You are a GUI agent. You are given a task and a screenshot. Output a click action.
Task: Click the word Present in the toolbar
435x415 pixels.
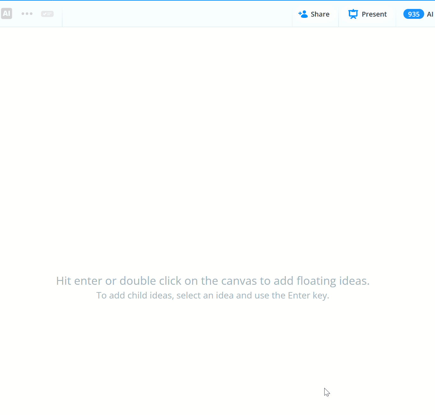[x=374, y=14]
